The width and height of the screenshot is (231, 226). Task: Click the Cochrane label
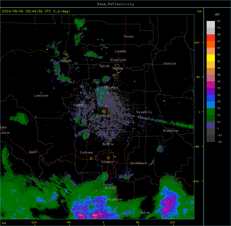[86, 152]
